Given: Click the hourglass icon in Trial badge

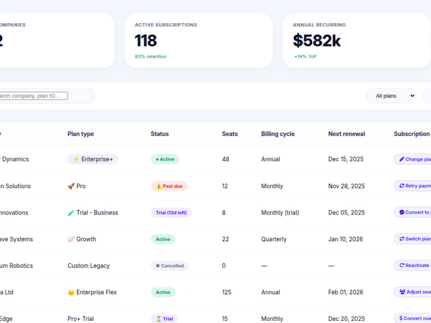Looking at the screenshot, I should [x=159, y=319].
